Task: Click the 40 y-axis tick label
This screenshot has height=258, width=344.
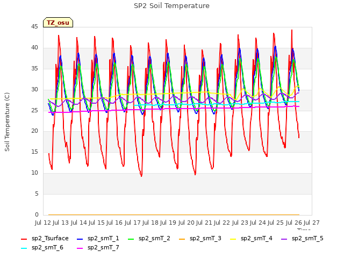Action: pos(34,48)
